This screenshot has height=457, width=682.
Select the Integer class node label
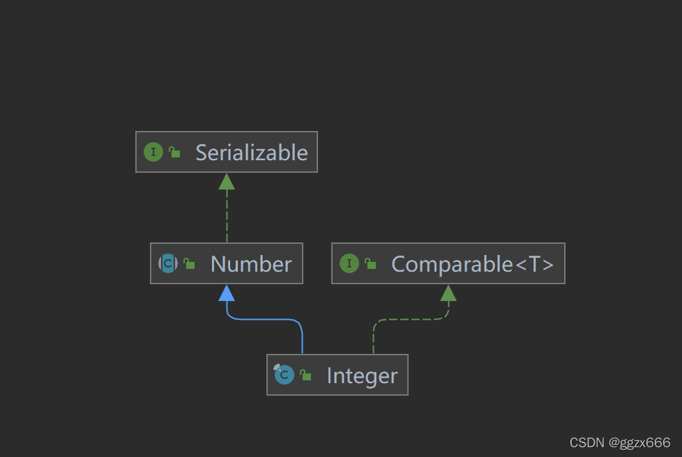click(362, 375)
